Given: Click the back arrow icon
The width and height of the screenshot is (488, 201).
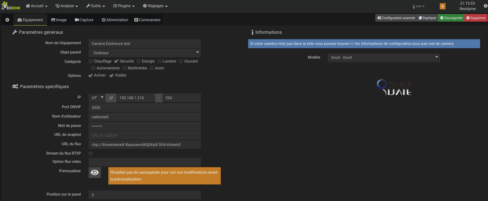Looking at the screenshot, I should tap(7, 20).
